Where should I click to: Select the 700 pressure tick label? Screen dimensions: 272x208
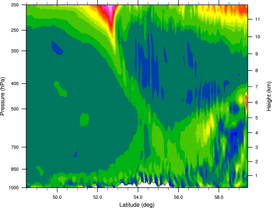coord(15,147)
